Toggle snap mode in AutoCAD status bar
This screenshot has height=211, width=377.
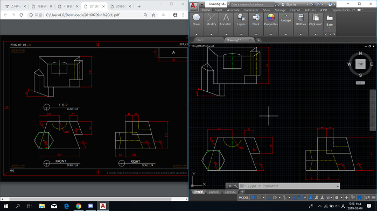259,198
